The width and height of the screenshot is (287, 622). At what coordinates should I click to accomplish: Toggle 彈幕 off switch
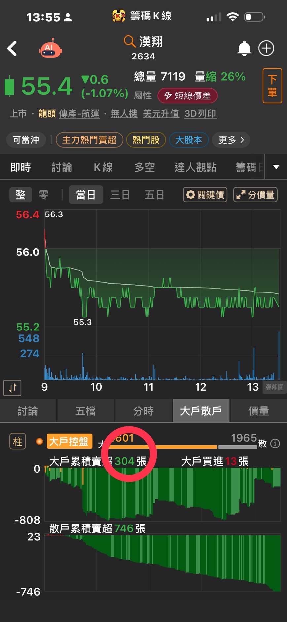(274, 387)
